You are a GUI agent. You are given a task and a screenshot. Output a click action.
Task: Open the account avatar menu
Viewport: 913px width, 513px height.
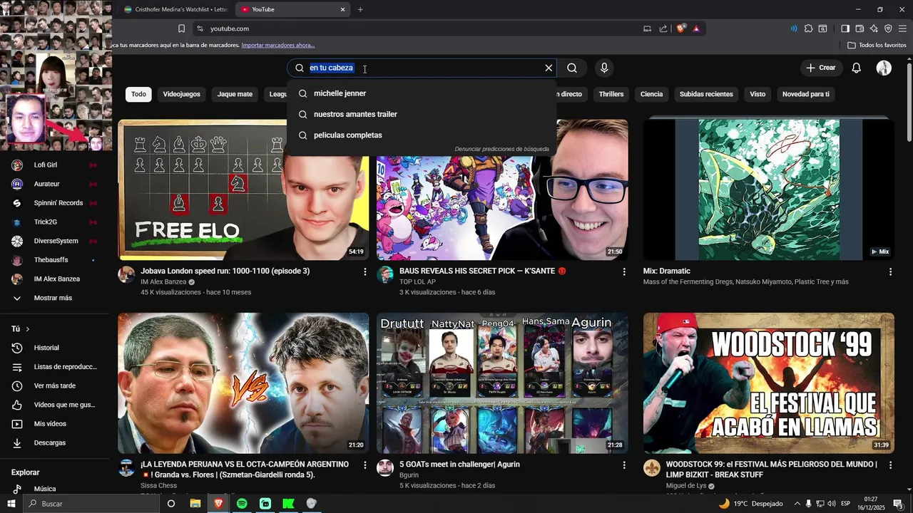pyautogui.click(x=884, y=68)
